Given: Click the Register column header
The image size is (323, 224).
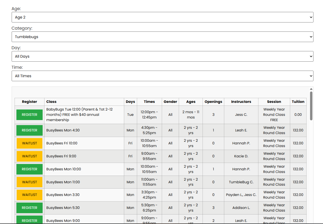Looking at the screenshot, I should (x=29, y=102).
